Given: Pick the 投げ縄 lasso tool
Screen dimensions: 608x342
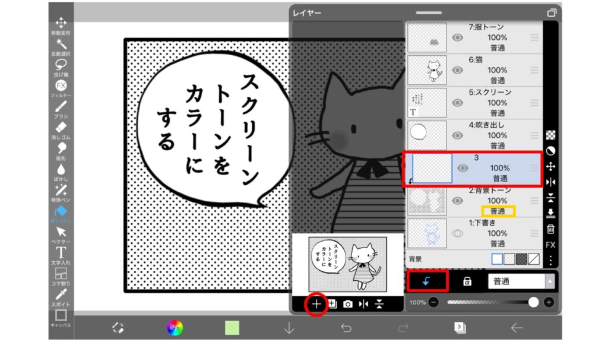Looking at the screenshot, I should (x=61, y=66).
